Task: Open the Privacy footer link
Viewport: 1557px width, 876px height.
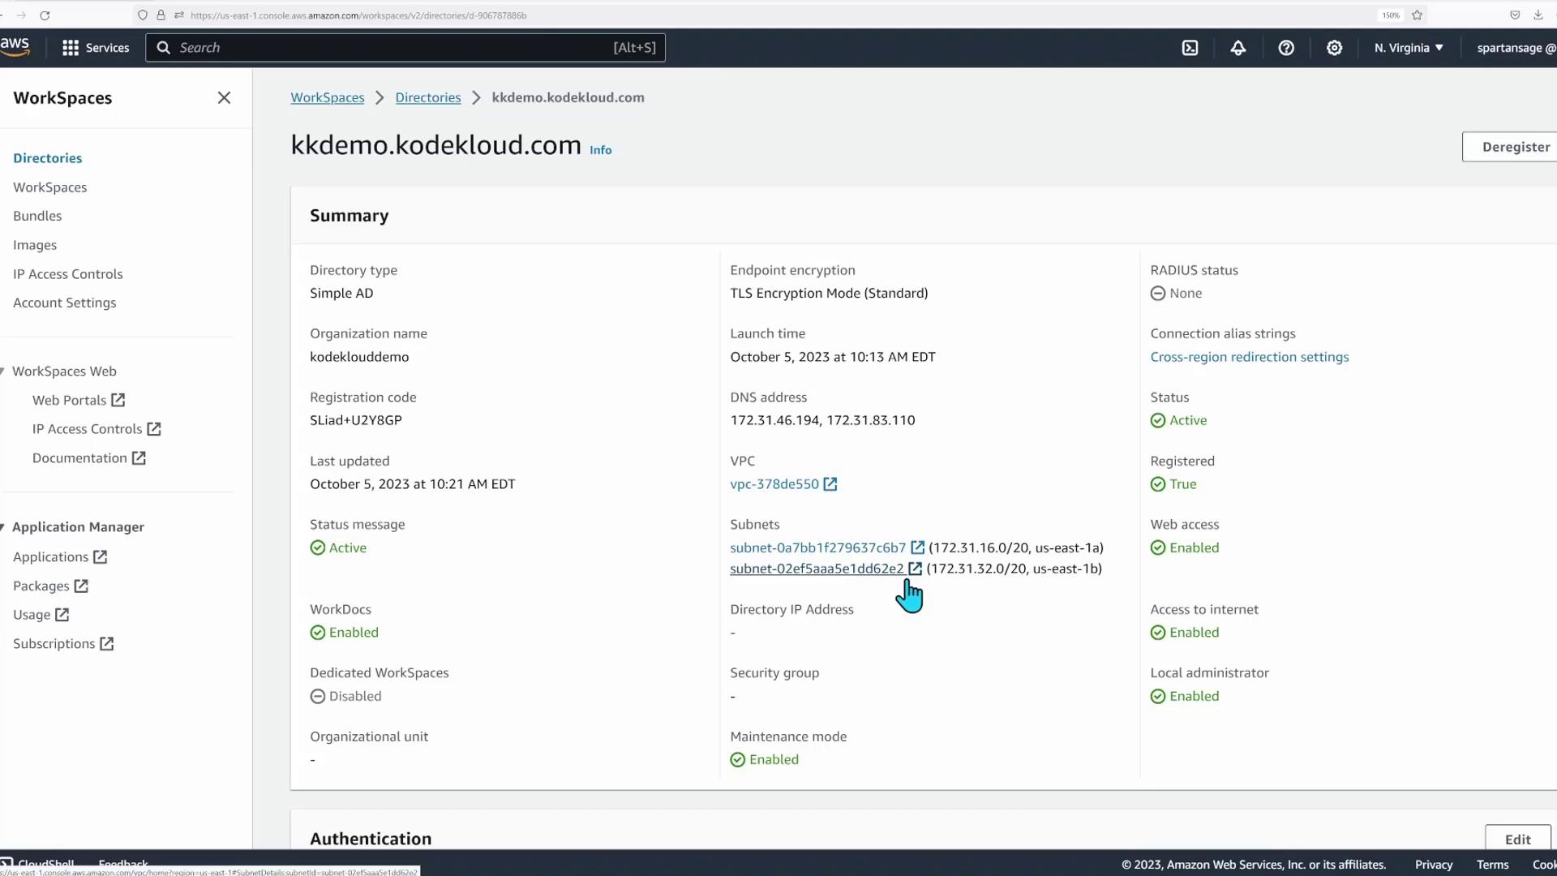Action: 1433,865
